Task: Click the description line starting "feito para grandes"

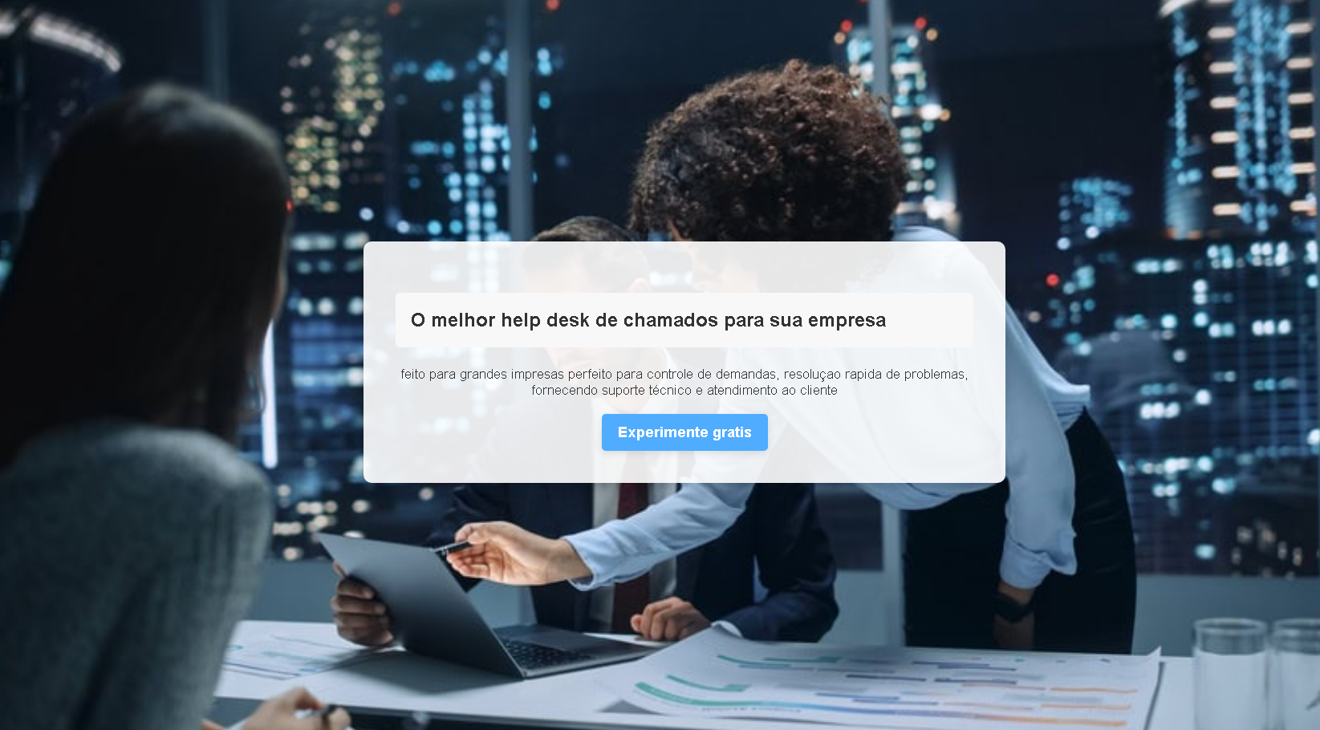Action: [x=684, y=375]
